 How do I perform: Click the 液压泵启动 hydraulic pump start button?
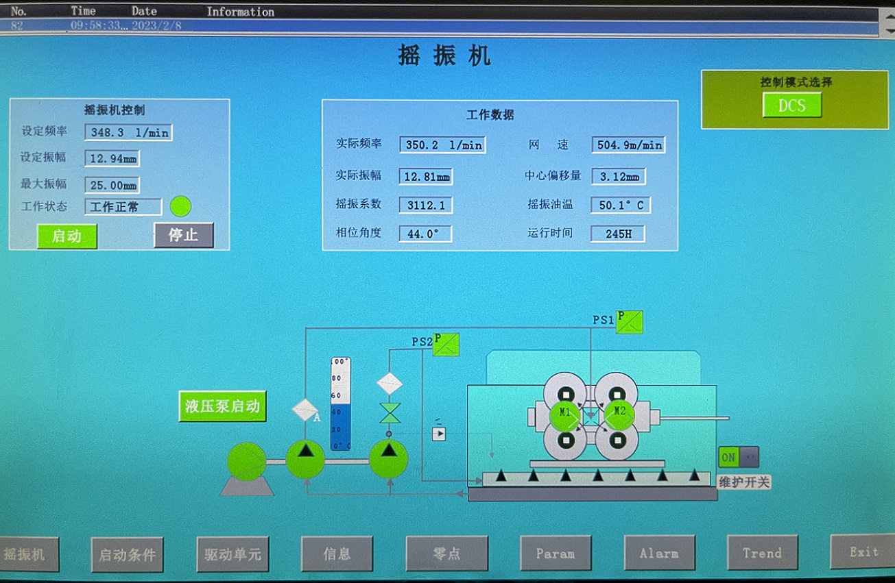[222, 406]
